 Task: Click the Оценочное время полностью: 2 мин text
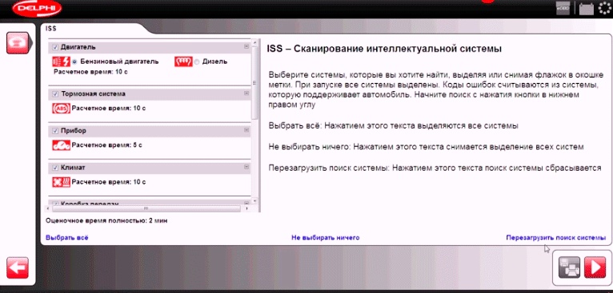point(106,220)
